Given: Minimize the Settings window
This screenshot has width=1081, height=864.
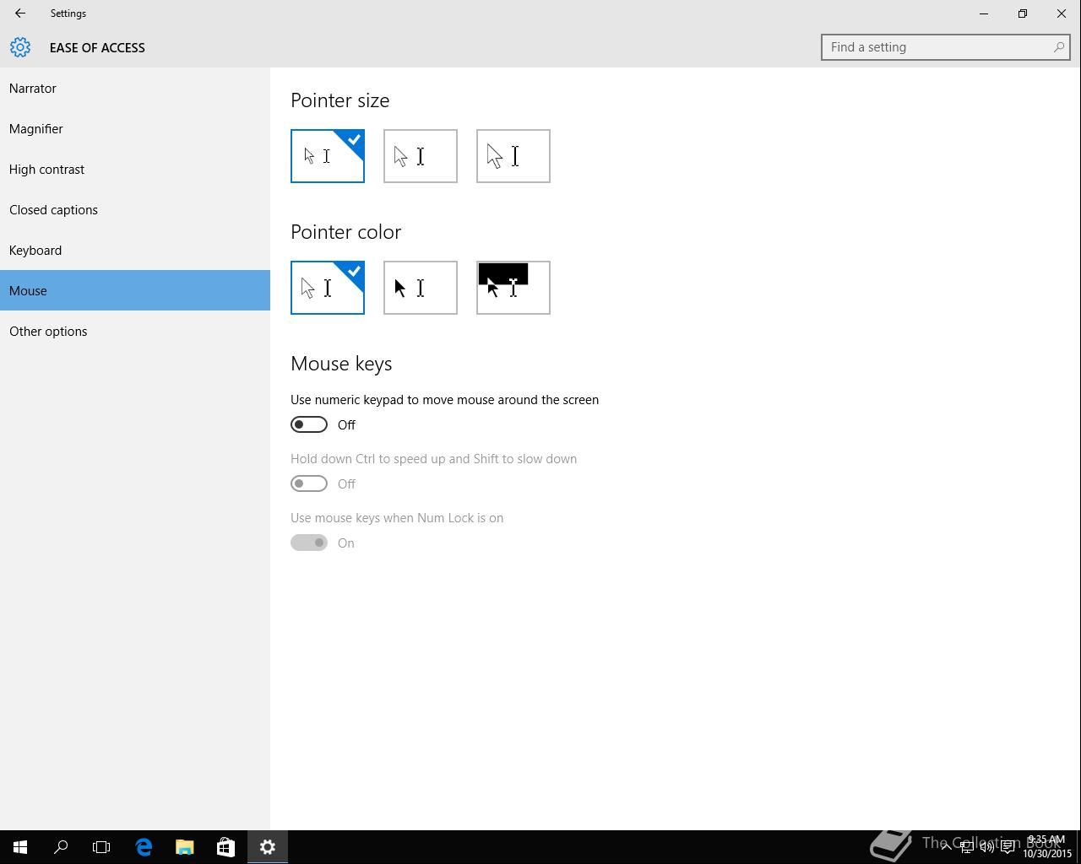Looking at the screenshot, I should (984, 13).
